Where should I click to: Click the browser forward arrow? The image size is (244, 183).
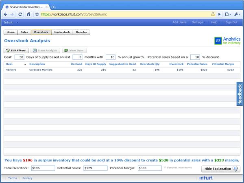(x=12, y=14)
